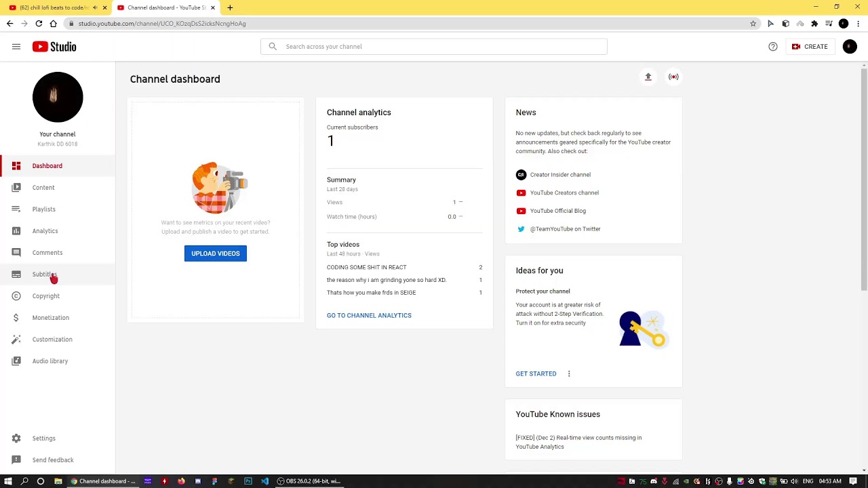Viewport: 868px width, 488px height.
Task: Open a new browser tab
Action: 230,7
